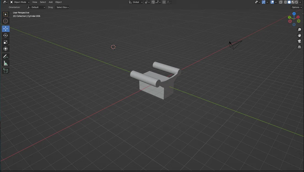This screenshot has width=304, height=172.
Task: Open the Object Mode dropdown
Action: [20, 2]
